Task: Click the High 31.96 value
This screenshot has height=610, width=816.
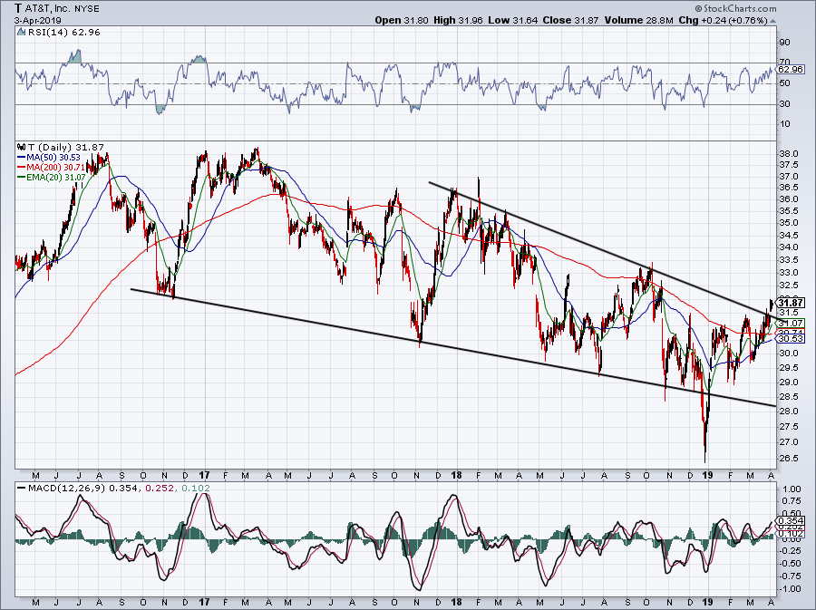Action: click(458, 20)
